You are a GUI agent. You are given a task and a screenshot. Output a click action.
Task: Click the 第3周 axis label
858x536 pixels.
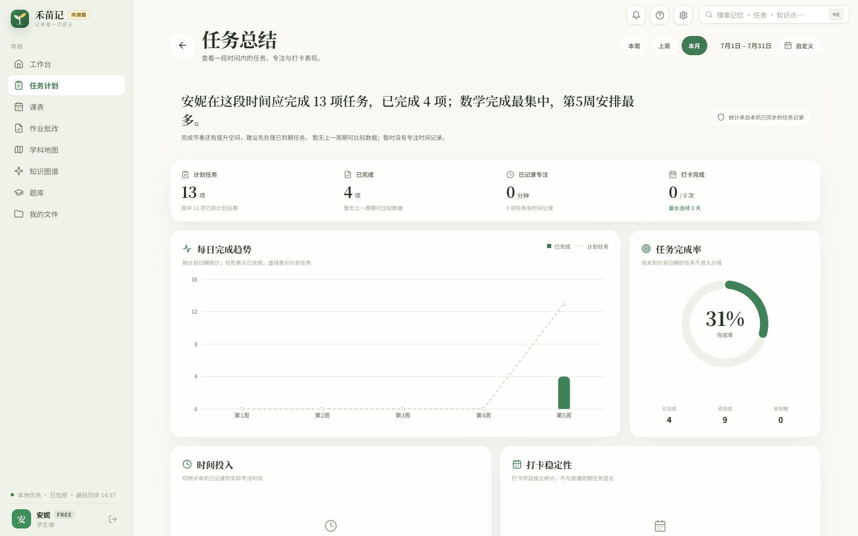click(403, 415)
